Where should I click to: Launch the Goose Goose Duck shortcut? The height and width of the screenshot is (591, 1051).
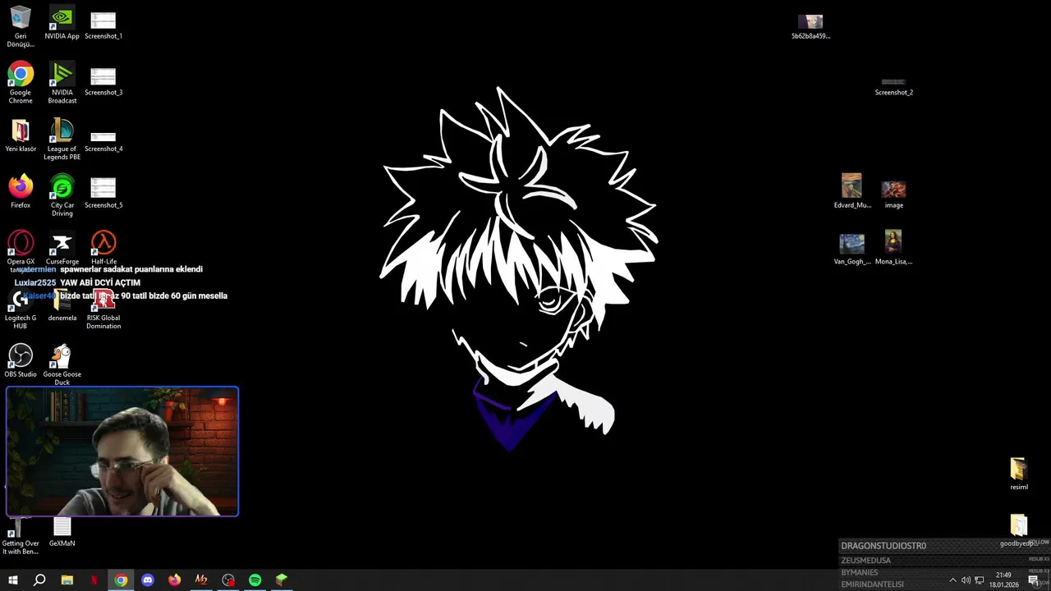click(62, 365)
